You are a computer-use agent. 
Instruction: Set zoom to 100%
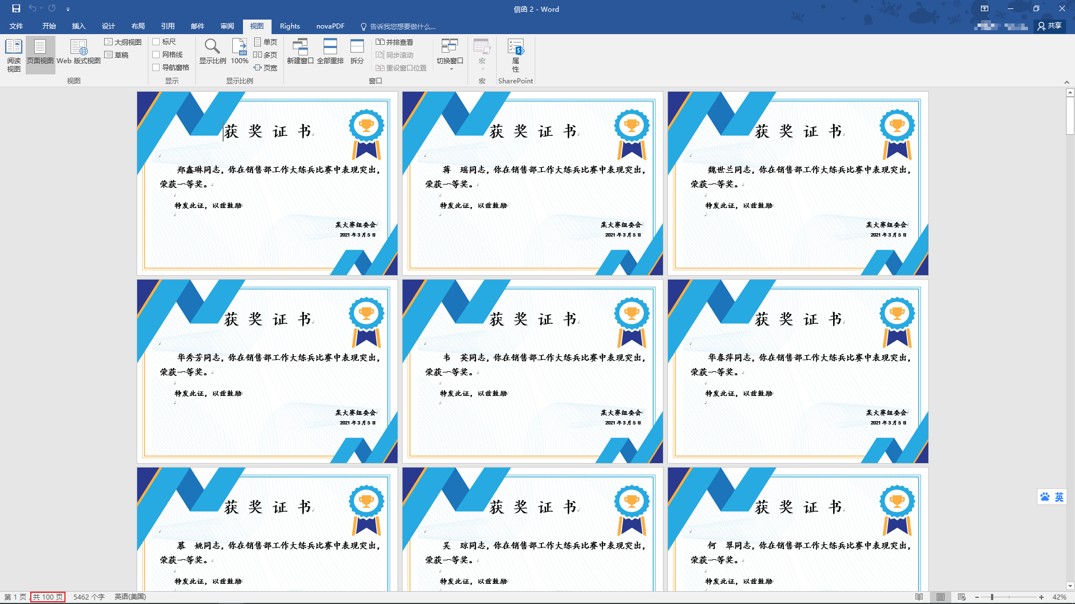[240, 52]
